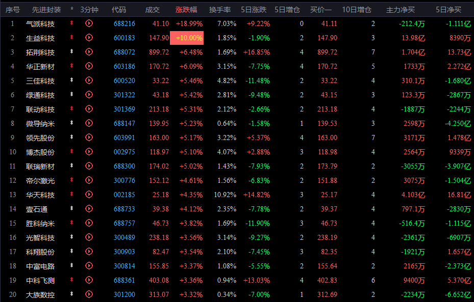Sort by the 换手率 column header

[x=220, y=10]
